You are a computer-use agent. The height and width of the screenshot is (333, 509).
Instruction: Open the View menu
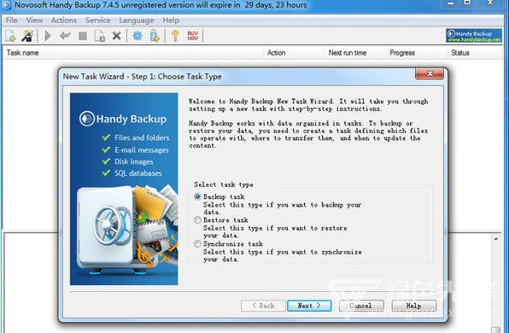(x=34, y=20)
